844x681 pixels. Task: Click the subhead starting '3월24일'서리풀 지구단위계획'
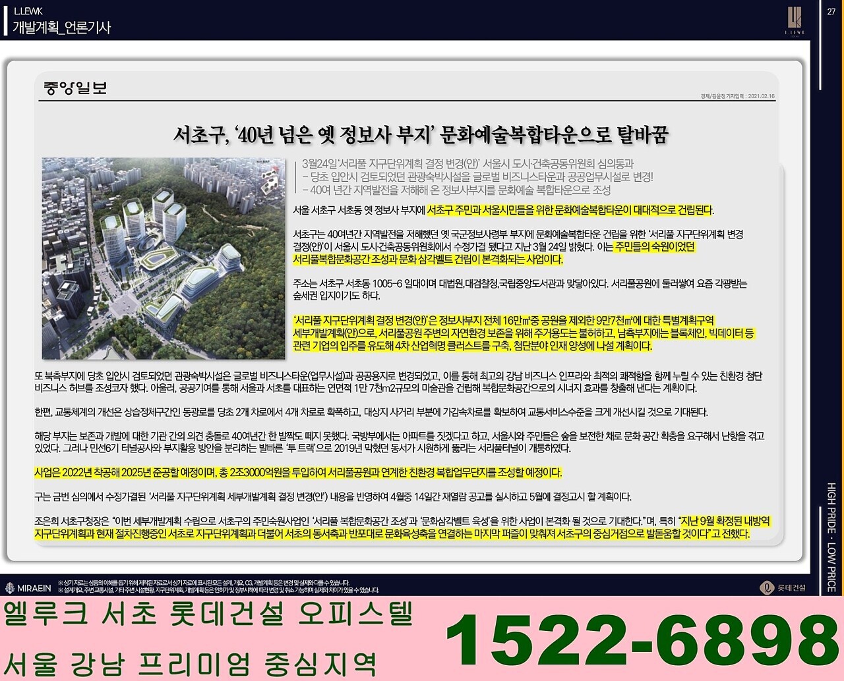(467, 163)
